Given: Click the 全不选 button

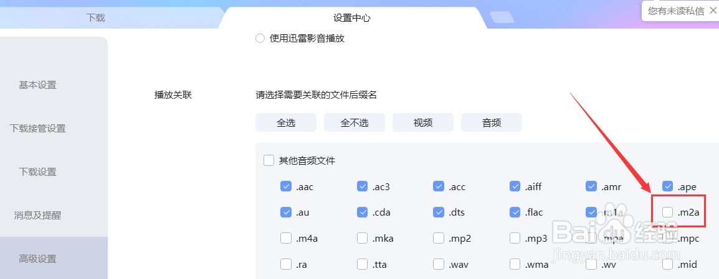Looking at the screenshot, I should click(355, 122).
